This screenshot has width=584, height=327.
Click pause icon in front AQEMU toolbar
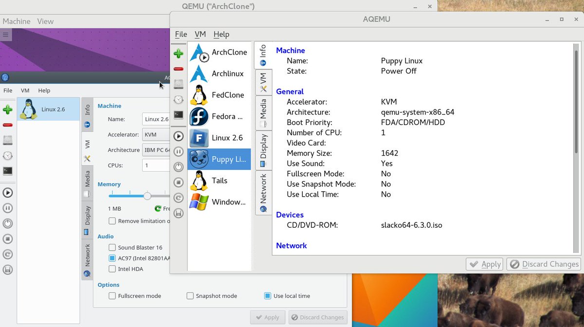[x=179, y=151]
